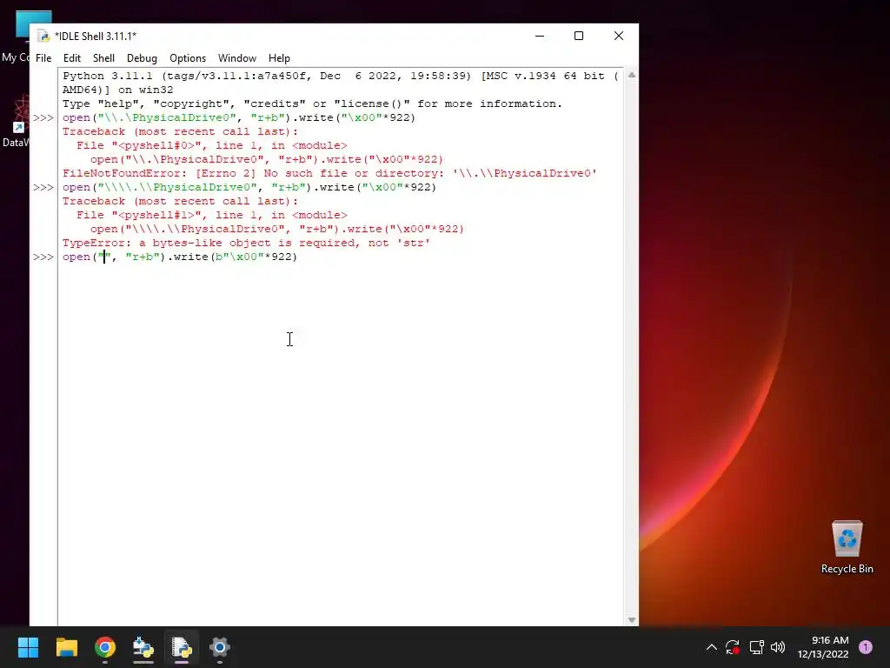This screenshot has width=890, height=668.
Task: Open the Edit menu
Action: [x=71, y=58]
